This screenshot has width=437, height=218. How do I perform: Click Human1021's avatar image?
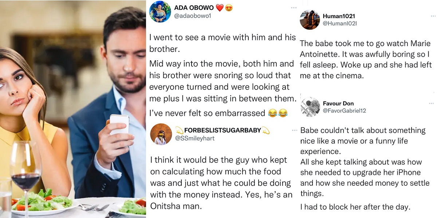pyautogui.click(x=310, y=20)
